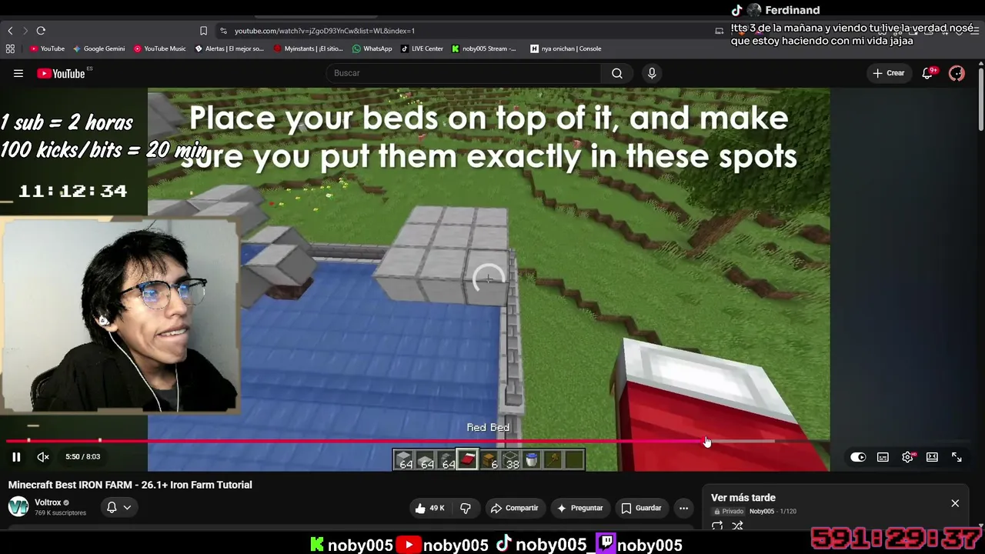Image resolution: width=985 pixels, height=554 pixels.
Task: Open the Myinstants bookmark
Action: click(309, 48)
